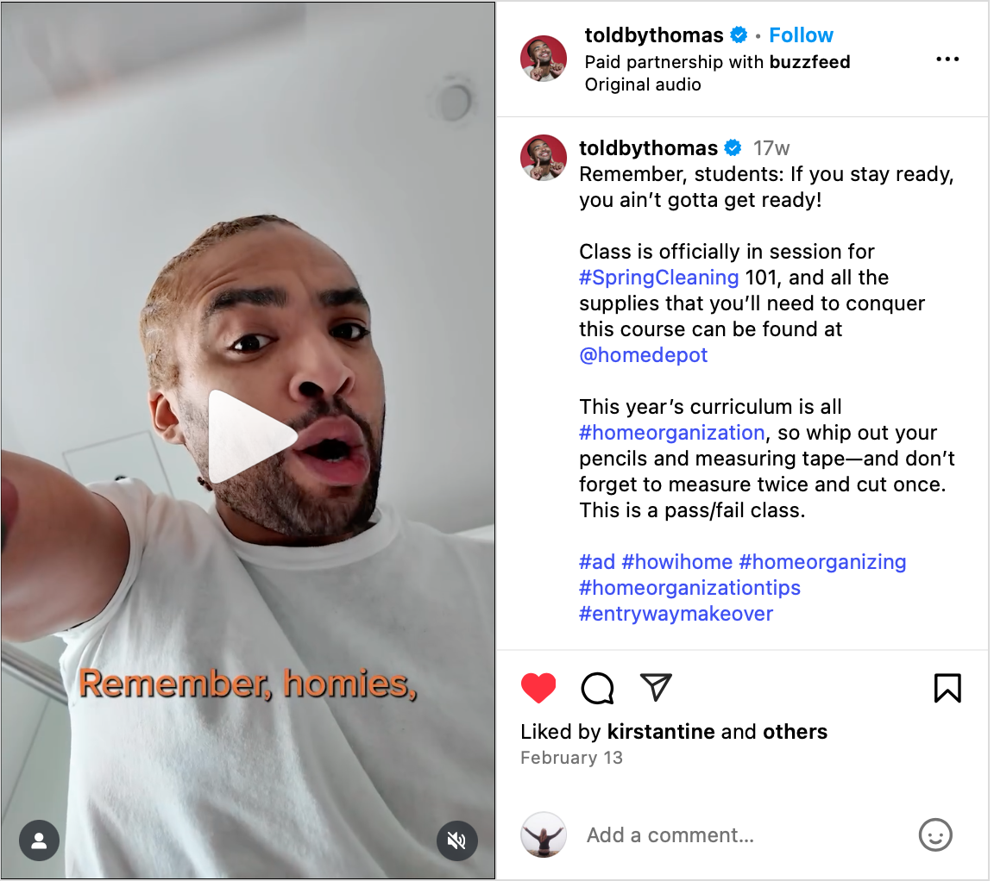Open the #entrywaymakeover hashtag

(x=676, y=614)
